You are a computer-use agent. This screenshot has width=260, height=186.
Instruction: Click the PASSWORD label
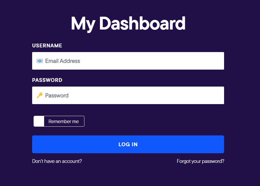tap(47, 80)
